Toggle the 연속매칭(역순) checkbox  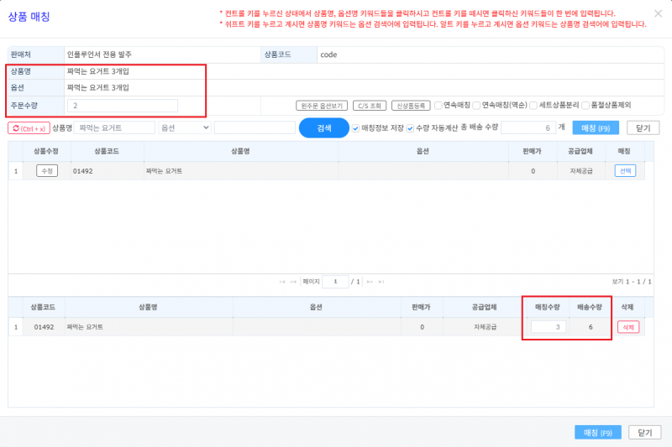(476, 105)
